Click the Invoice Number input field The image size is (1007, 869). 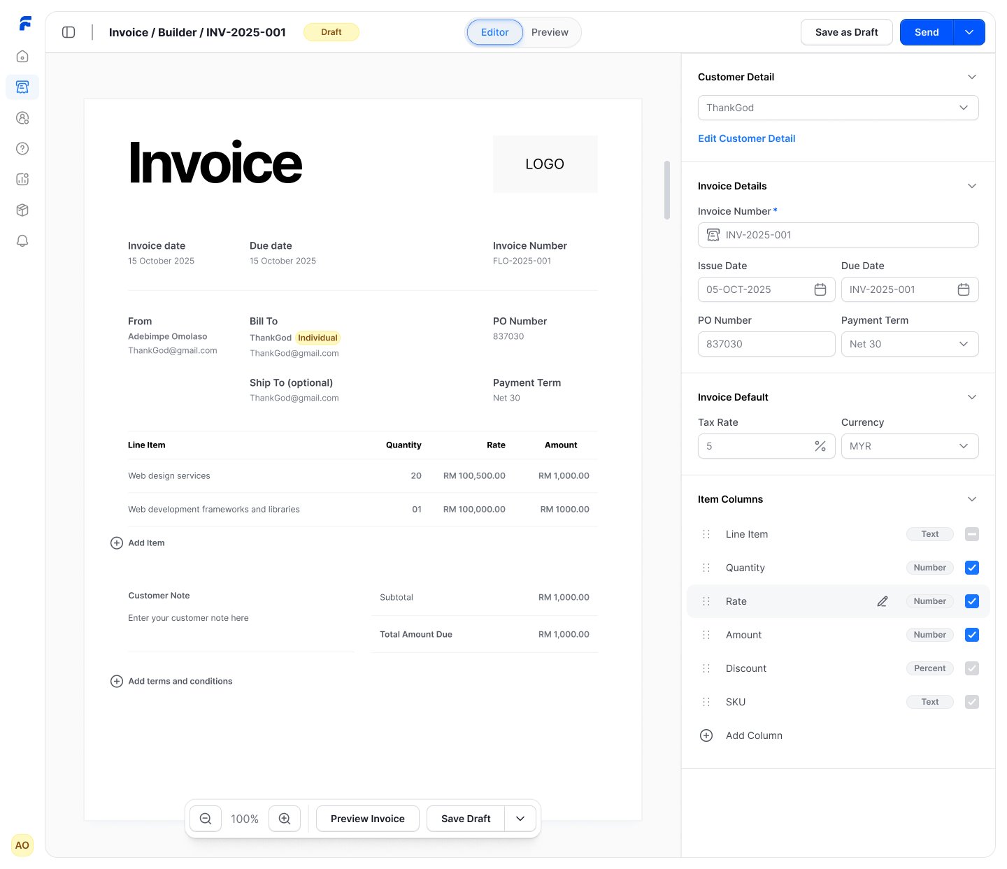point(838,235)
